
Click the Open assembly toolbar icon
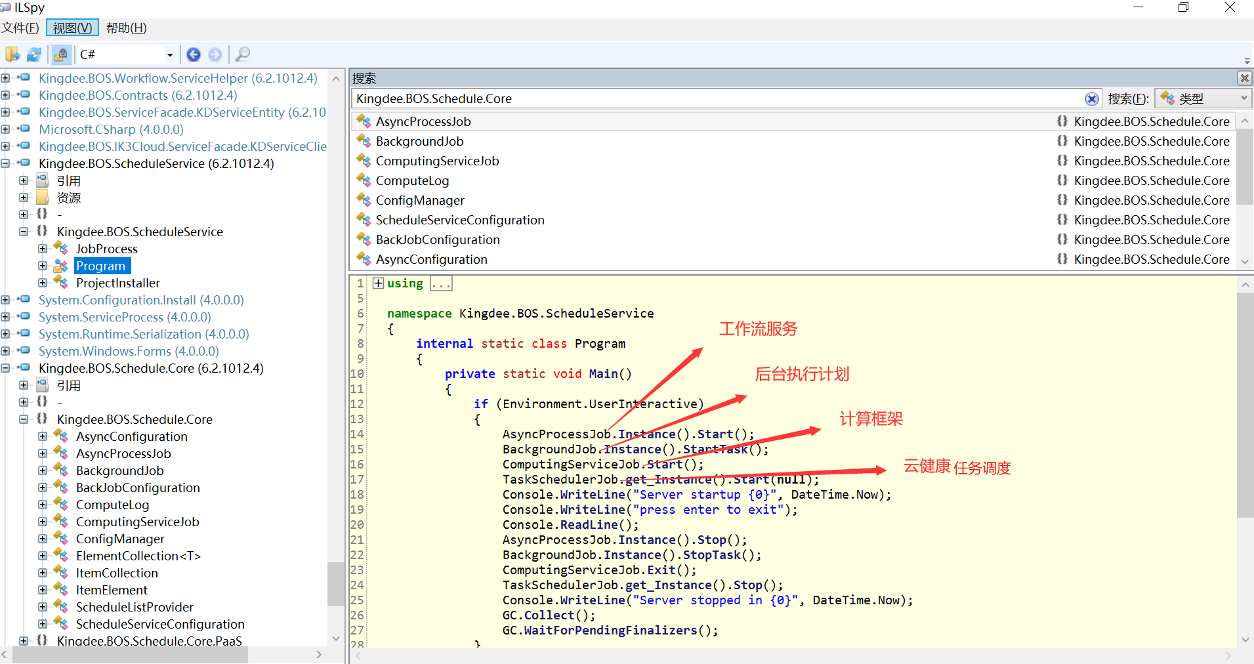click(x=12, y=54)
